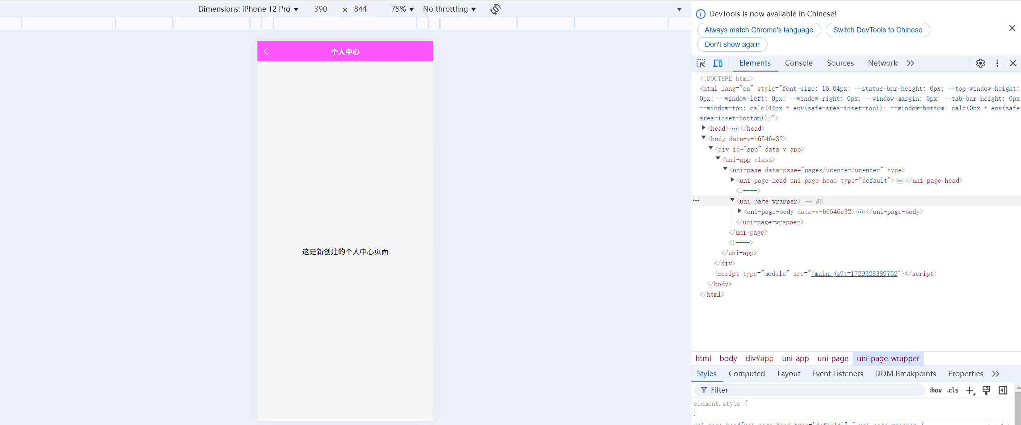
Task: Select the inspect element picker icon
Action: point(701,63)
